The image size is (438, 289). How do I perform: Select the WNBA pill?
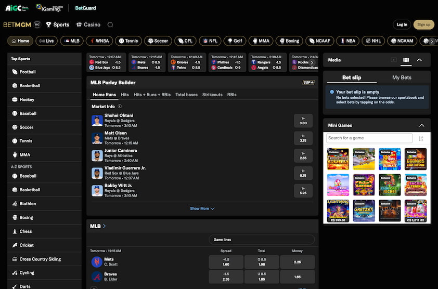point(99,41)
